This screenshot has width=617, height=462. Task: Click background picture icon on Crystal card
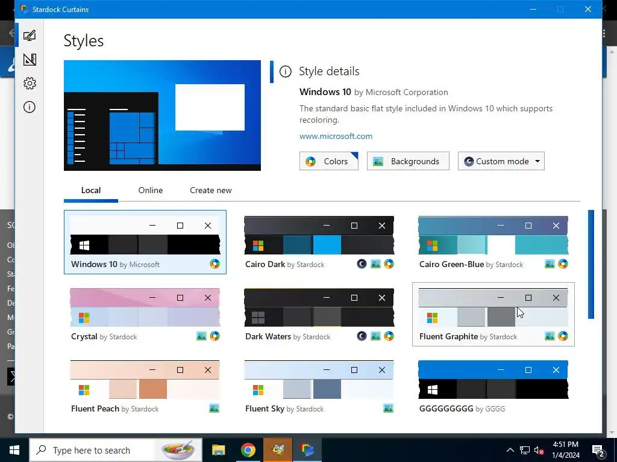click(201, 336)
